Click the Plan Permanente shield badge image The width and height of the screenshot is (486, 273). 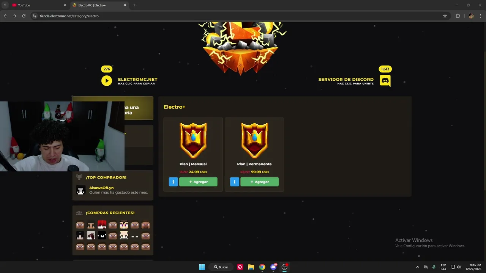pyautogui.click(x=254, y=140)
